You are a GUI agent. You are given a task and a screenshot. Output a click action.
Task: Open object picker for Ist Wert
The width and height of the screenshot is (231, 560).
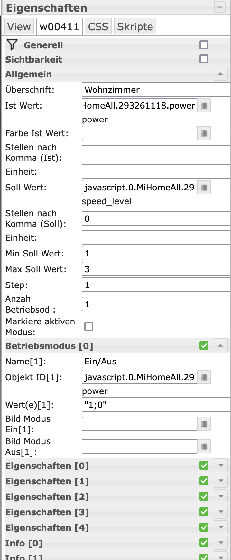click(204, 106)
